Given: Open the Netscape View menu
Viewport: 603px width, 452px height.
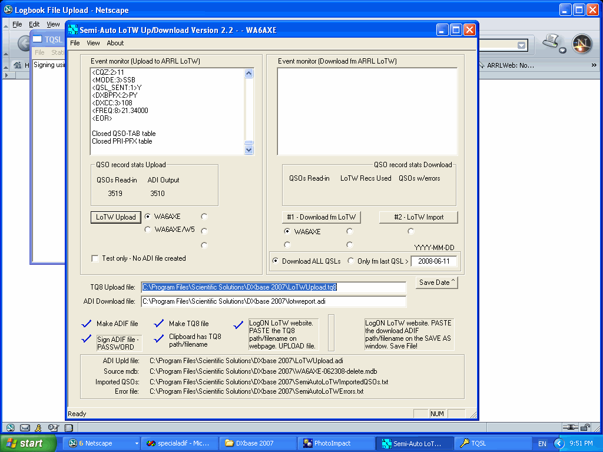Looking at the screenshot, I should pyautogui.click(x=53, y=24).
